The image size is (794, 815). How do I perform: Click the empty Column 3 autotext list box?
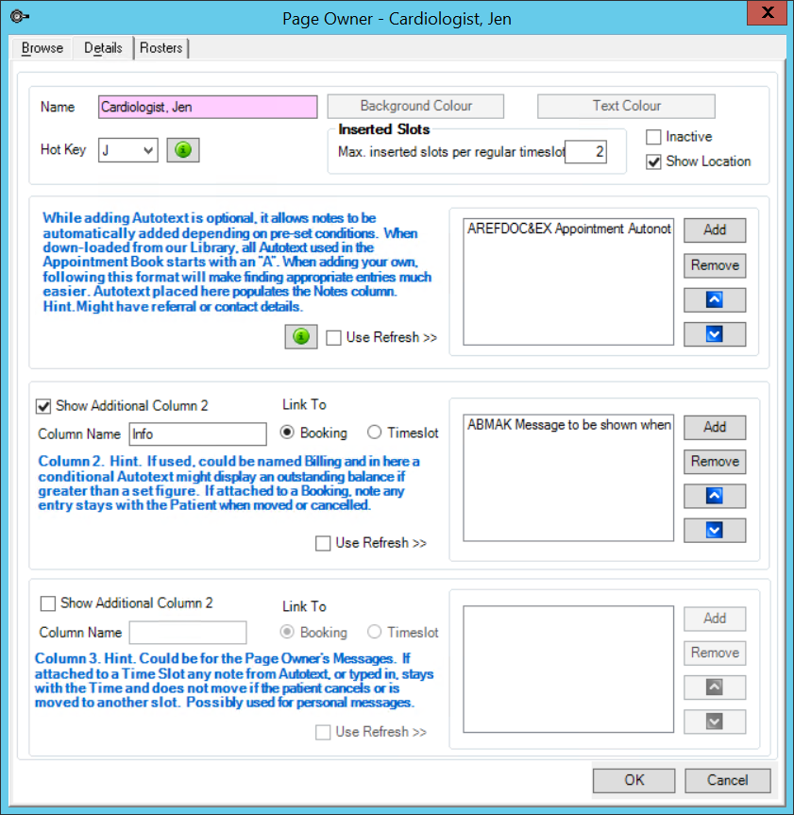pyautogui.click(x=568, y=669)
